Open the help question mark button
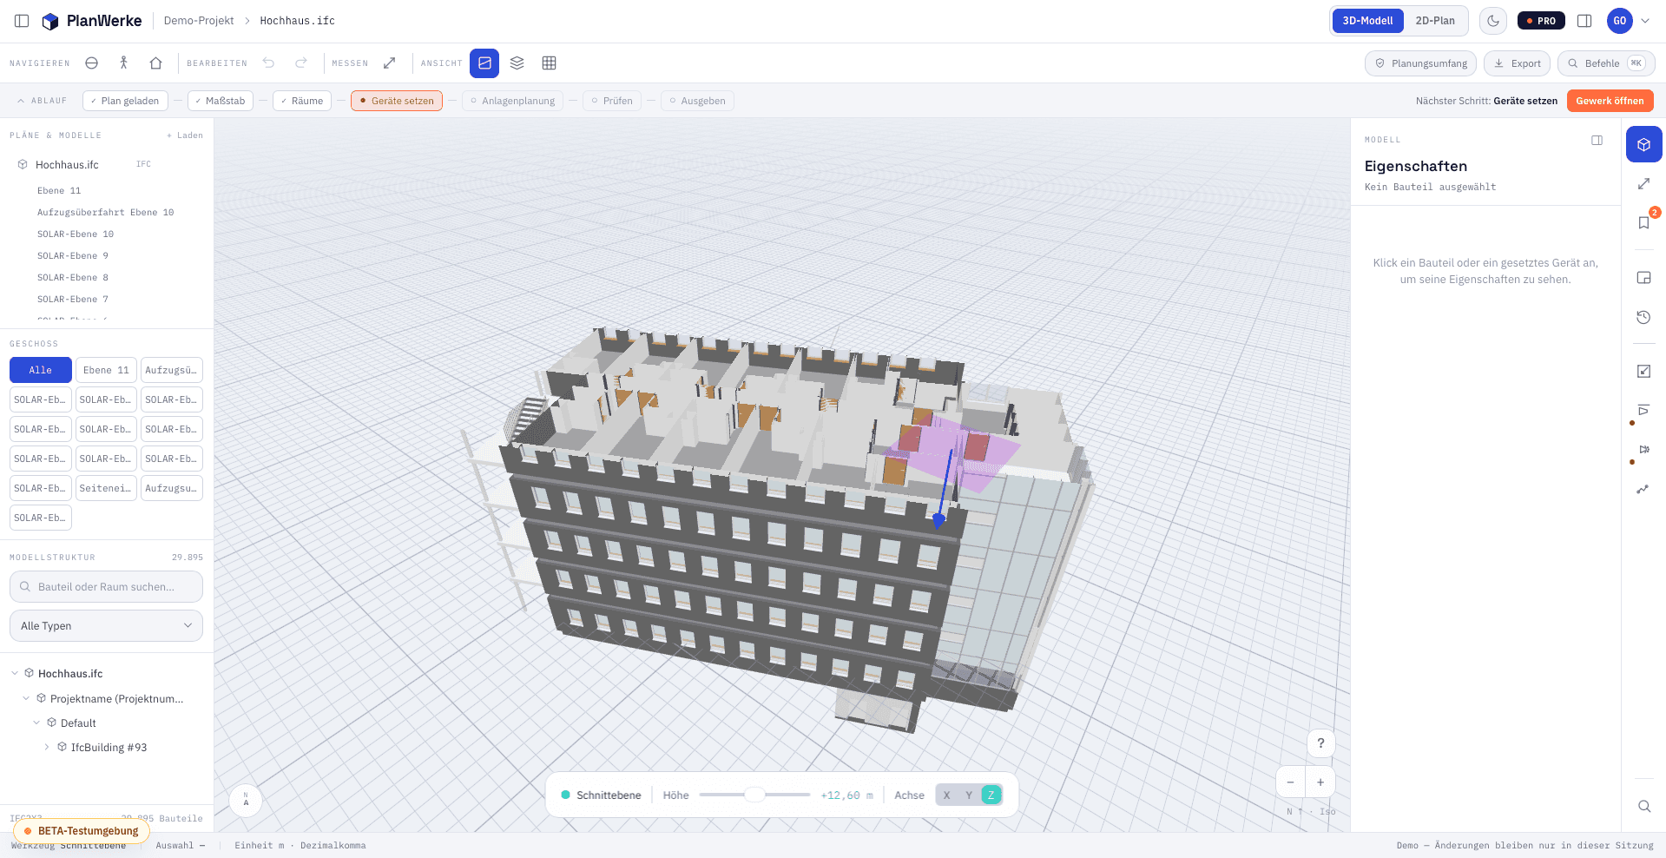This screenshot has height=858, width=1666. click(1321, 743)
